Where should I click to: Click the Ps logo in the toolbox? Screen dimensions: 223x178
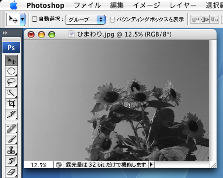11,47
